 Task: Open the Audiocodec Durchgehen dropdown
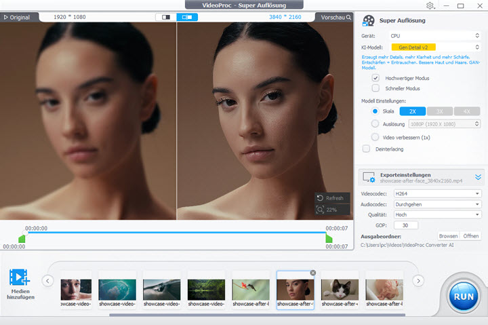pyautogui.click(x=438, y=204)
